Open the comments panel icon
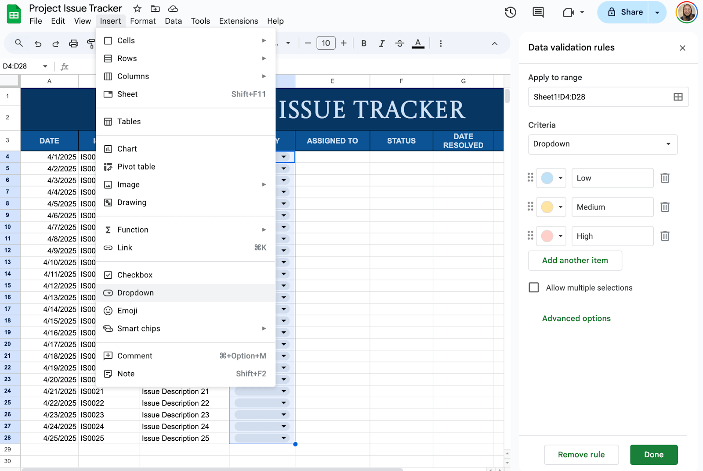The image size is (703, 471). (538, 12)
